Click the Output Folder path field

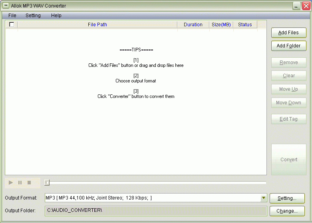click(x=155, y=210)
